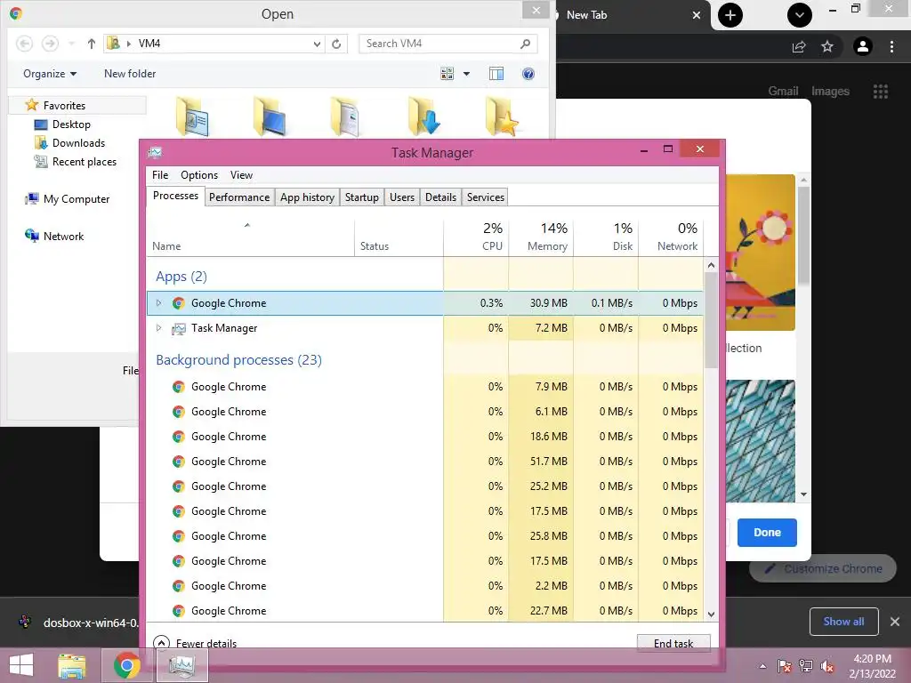The image size is (911, 683).
Task: Select the Downloads folder with blue arrow
Action: coord(424,117)
